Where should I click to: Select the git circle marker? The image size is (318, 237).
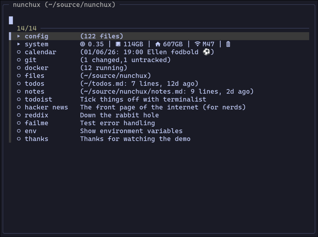coord(19,60)
